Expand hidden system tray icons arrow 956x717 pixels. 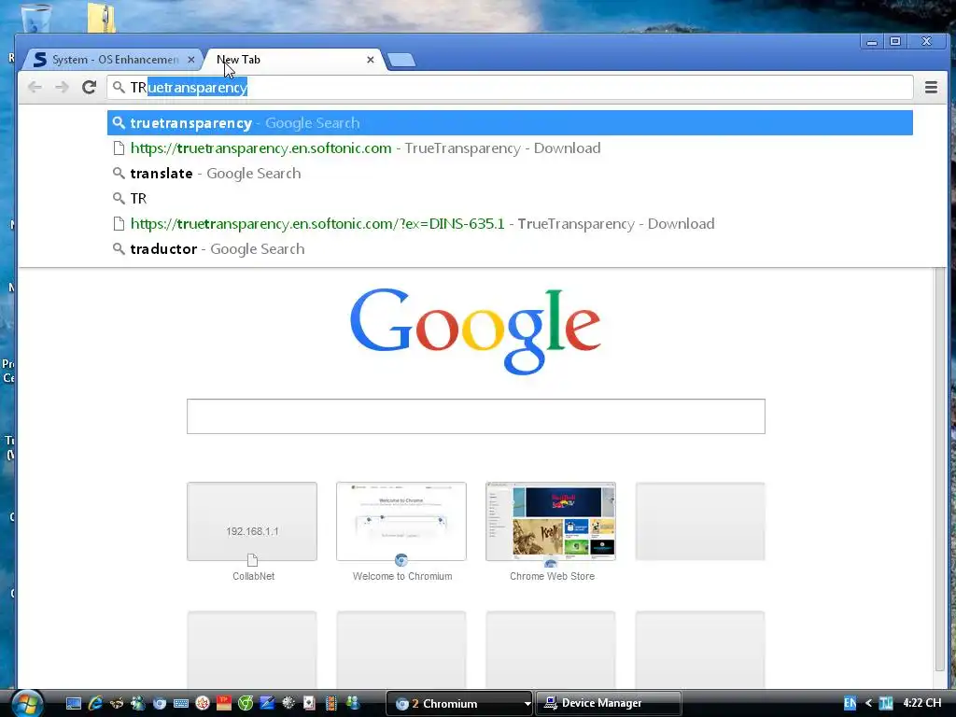869,703
